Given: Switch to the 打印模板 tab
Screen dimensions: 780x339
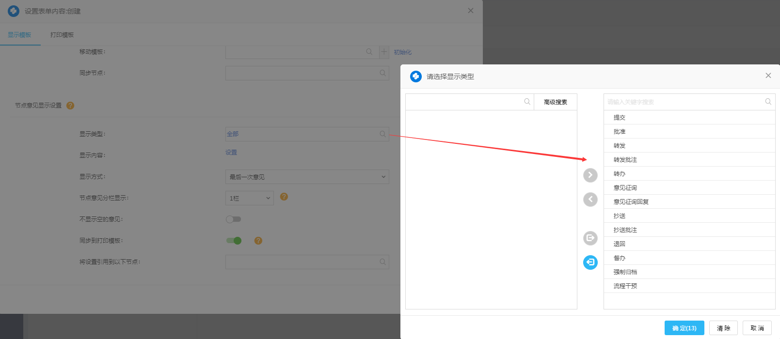Looking at the screenshot, I should click(x=62, y=35).
